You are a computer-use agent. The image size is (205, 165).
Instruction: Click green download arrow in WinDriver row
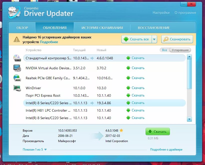pos(128,88)
